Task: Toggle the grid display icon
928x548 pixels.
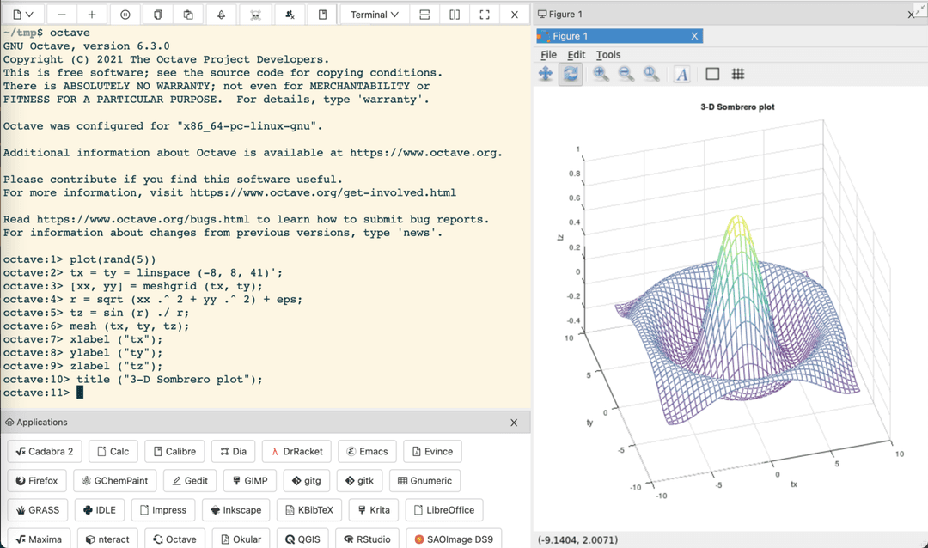Action: pyautogui.click(x=738, y=75)
